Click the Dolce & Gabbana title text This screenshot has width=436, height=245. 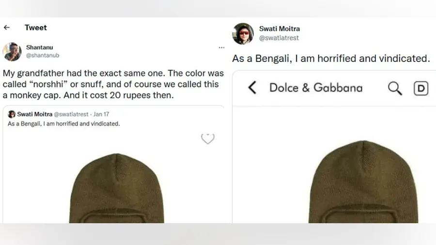(x=316, y=88)
